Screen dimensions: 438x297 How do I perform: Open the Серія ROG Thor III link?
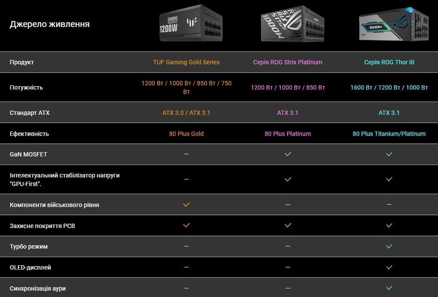coord(389,62)
